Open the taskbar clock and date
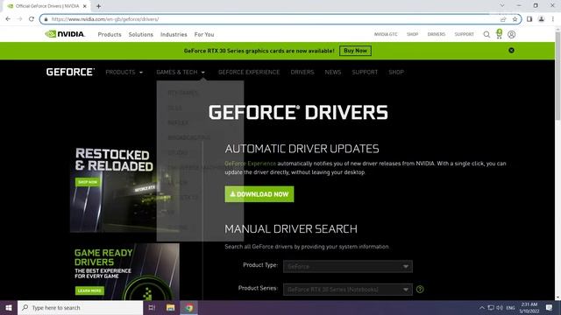561x315 pixels. point(529,307)
